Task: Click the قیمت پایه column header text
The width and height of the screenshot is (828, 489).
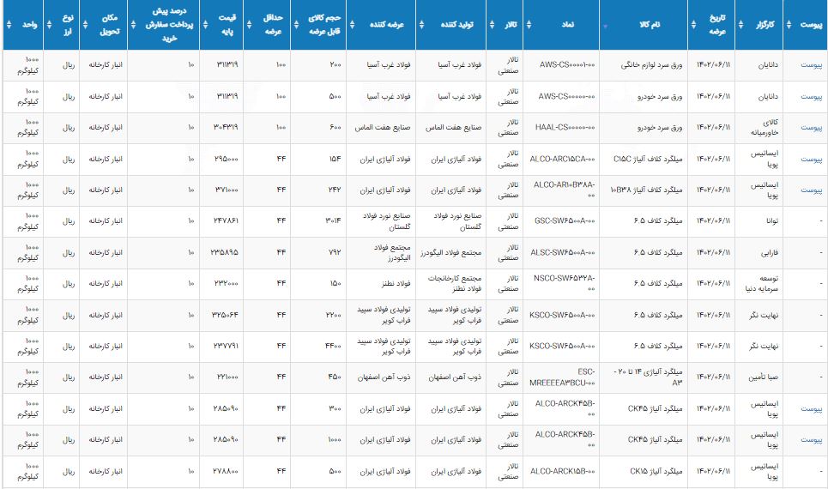Action: click(227, 25)
